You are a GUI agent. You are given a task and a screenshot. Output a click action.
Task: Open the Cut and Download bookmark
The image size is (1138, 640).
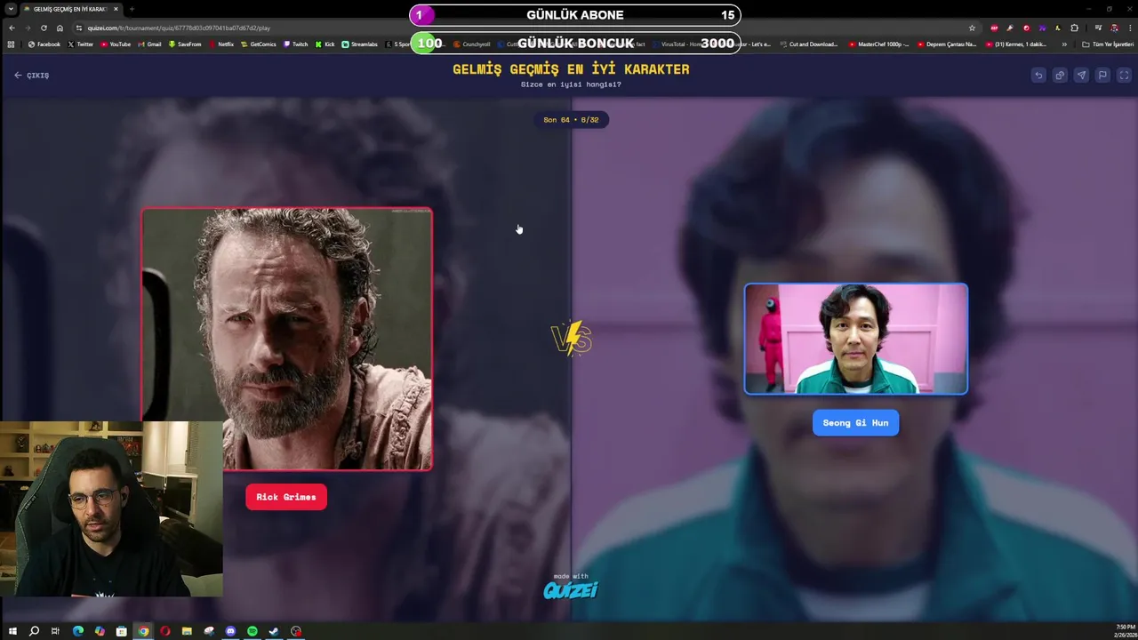coord(808,44)
